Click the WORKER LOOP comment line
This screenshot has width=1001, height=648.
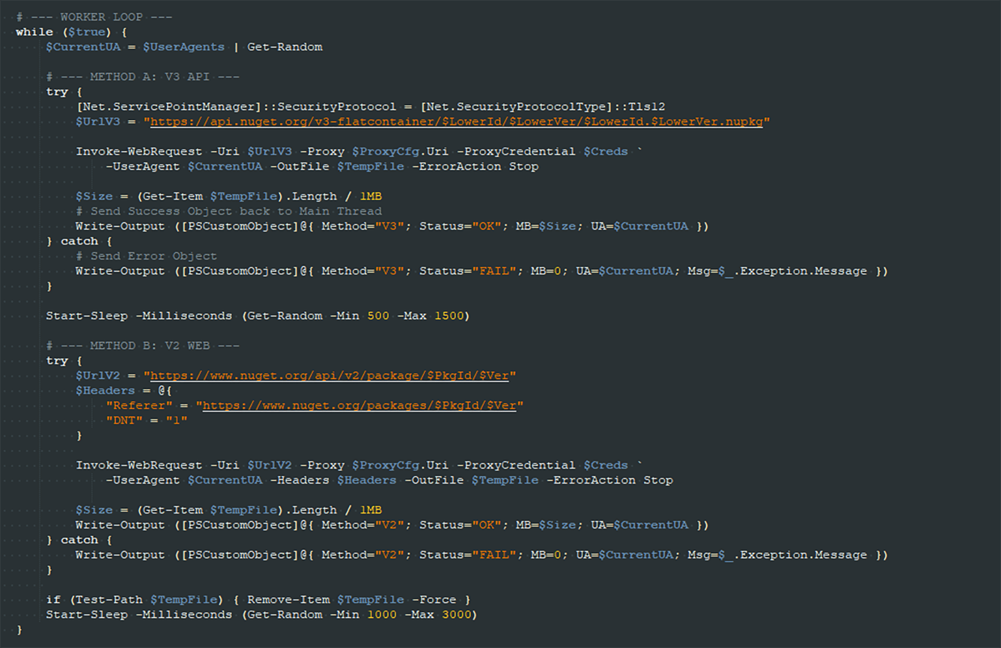[x=94, y=17]
